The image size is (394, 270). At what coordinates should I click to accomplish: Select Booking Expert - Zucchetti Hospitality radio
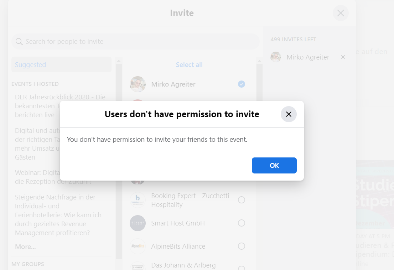(x=242, y=200)
